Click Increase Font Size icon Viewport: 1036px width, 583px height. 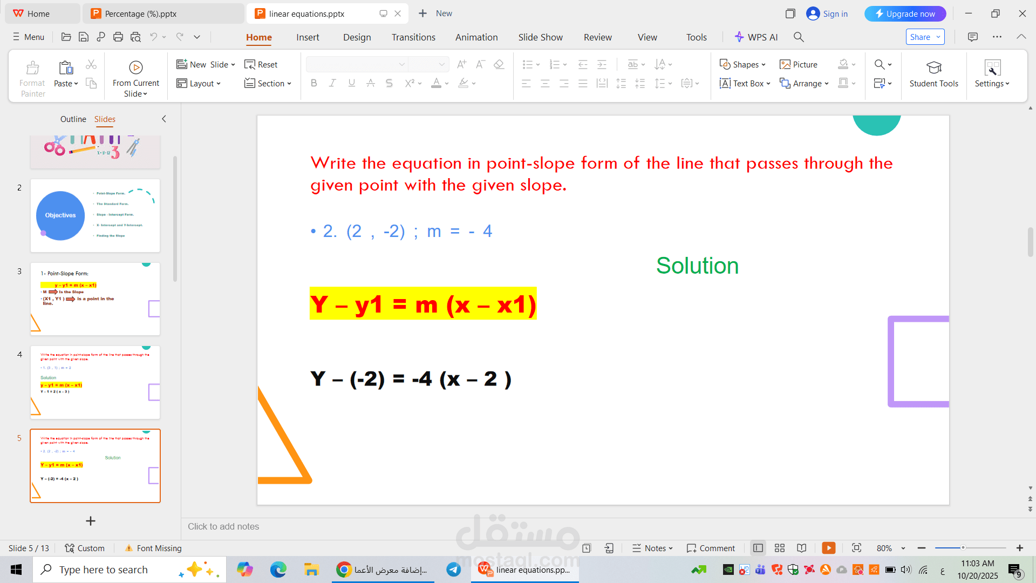(x=461, y=64)
